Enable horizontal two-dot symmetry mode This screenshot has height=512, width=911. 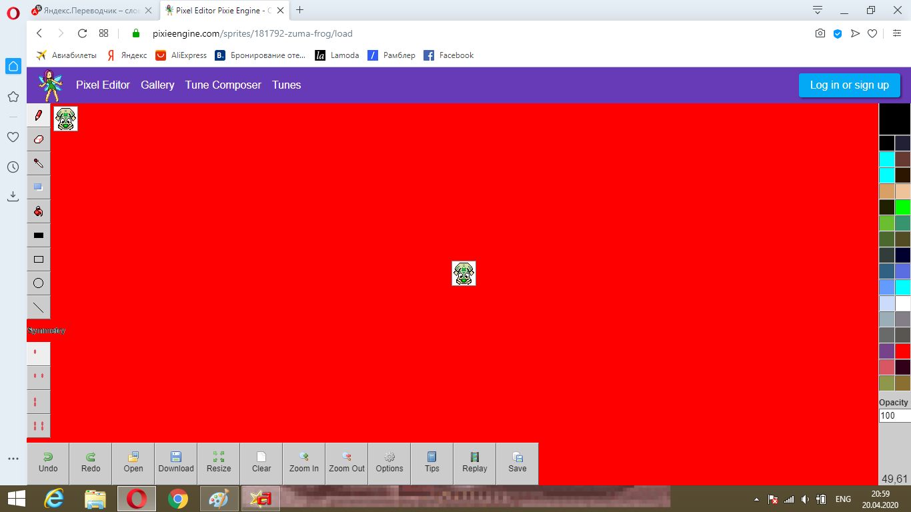[x=39, y=377]
